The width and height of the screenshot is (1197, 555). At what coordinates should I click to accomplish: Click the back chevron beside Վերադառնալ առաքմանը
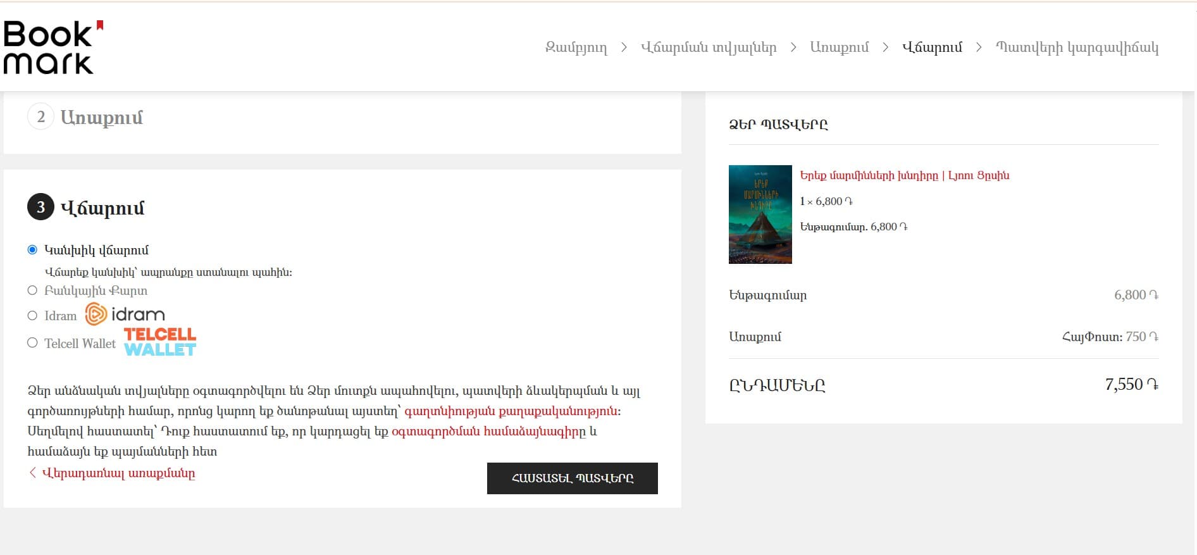point(32,473)
